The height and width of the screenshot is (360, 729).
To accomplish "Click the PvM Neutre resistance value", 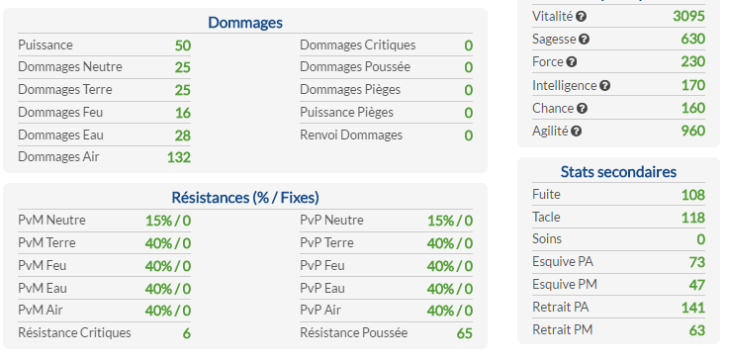I will click(x=168, y=221).
